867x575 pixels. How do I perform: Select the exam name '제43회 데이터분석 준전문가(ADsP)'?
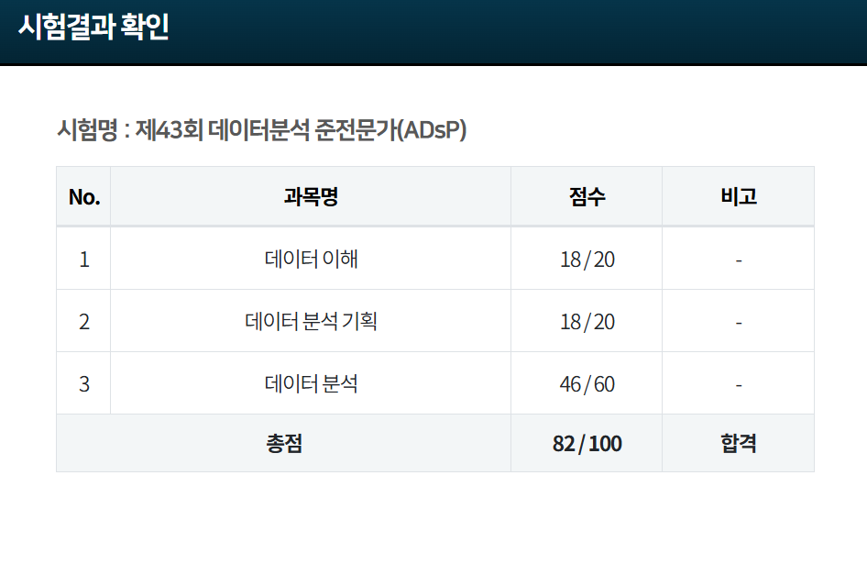coord(301,130)
